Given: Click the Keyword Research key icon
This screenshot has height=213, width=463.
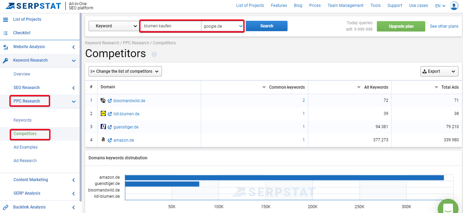Looking at the screenshot, I should coord(6,60).
